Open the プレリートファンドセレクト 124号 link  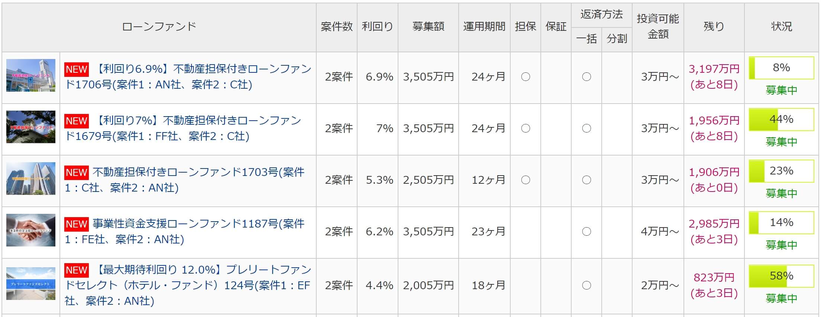pos(188,285)
